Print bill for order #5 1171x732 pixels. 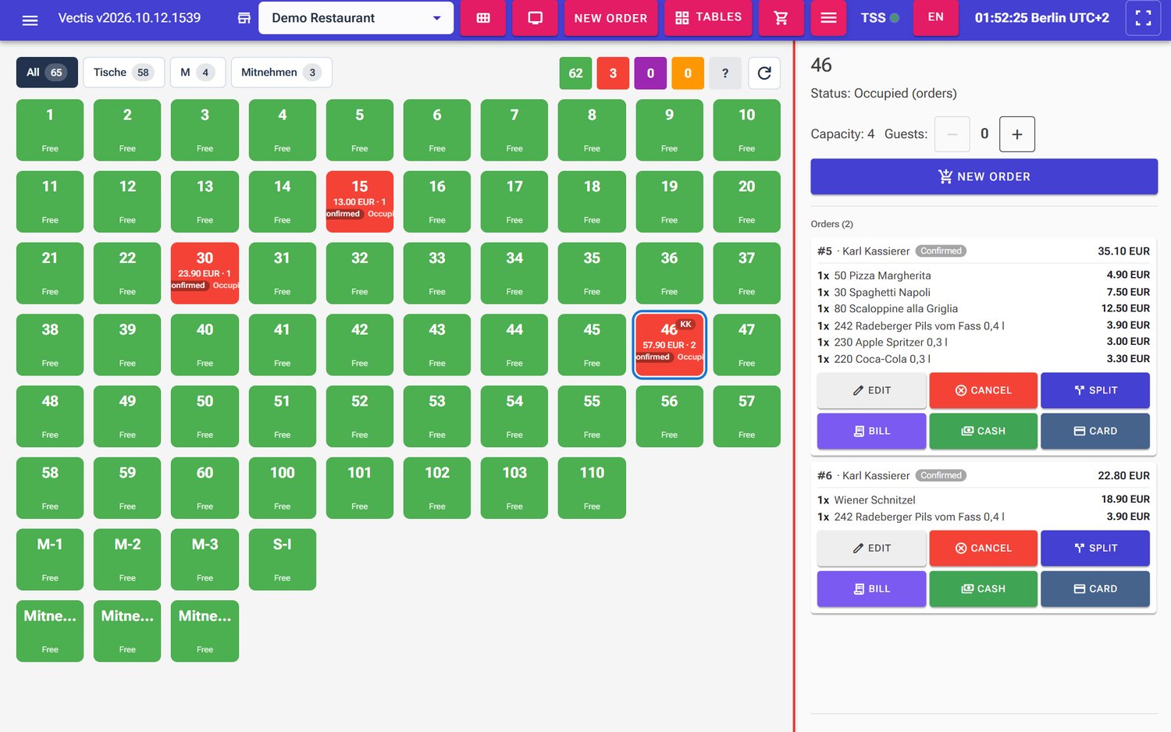pyautogui.click(x=871, y=431)
